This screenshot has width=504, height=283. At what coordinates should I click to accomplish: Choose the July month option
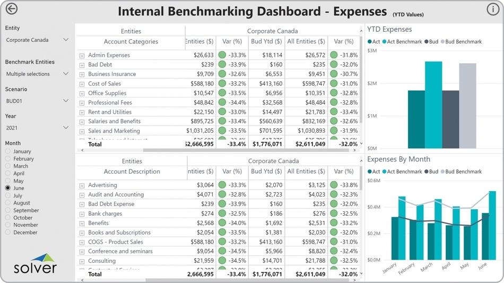pos(8,196)
